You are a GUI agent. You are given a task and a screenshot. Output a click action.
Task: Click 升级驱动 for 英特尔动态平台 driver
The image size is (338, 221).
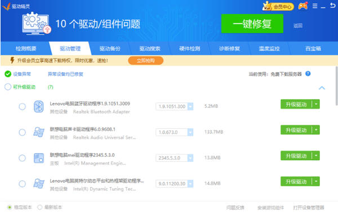(x=296, y=182)
